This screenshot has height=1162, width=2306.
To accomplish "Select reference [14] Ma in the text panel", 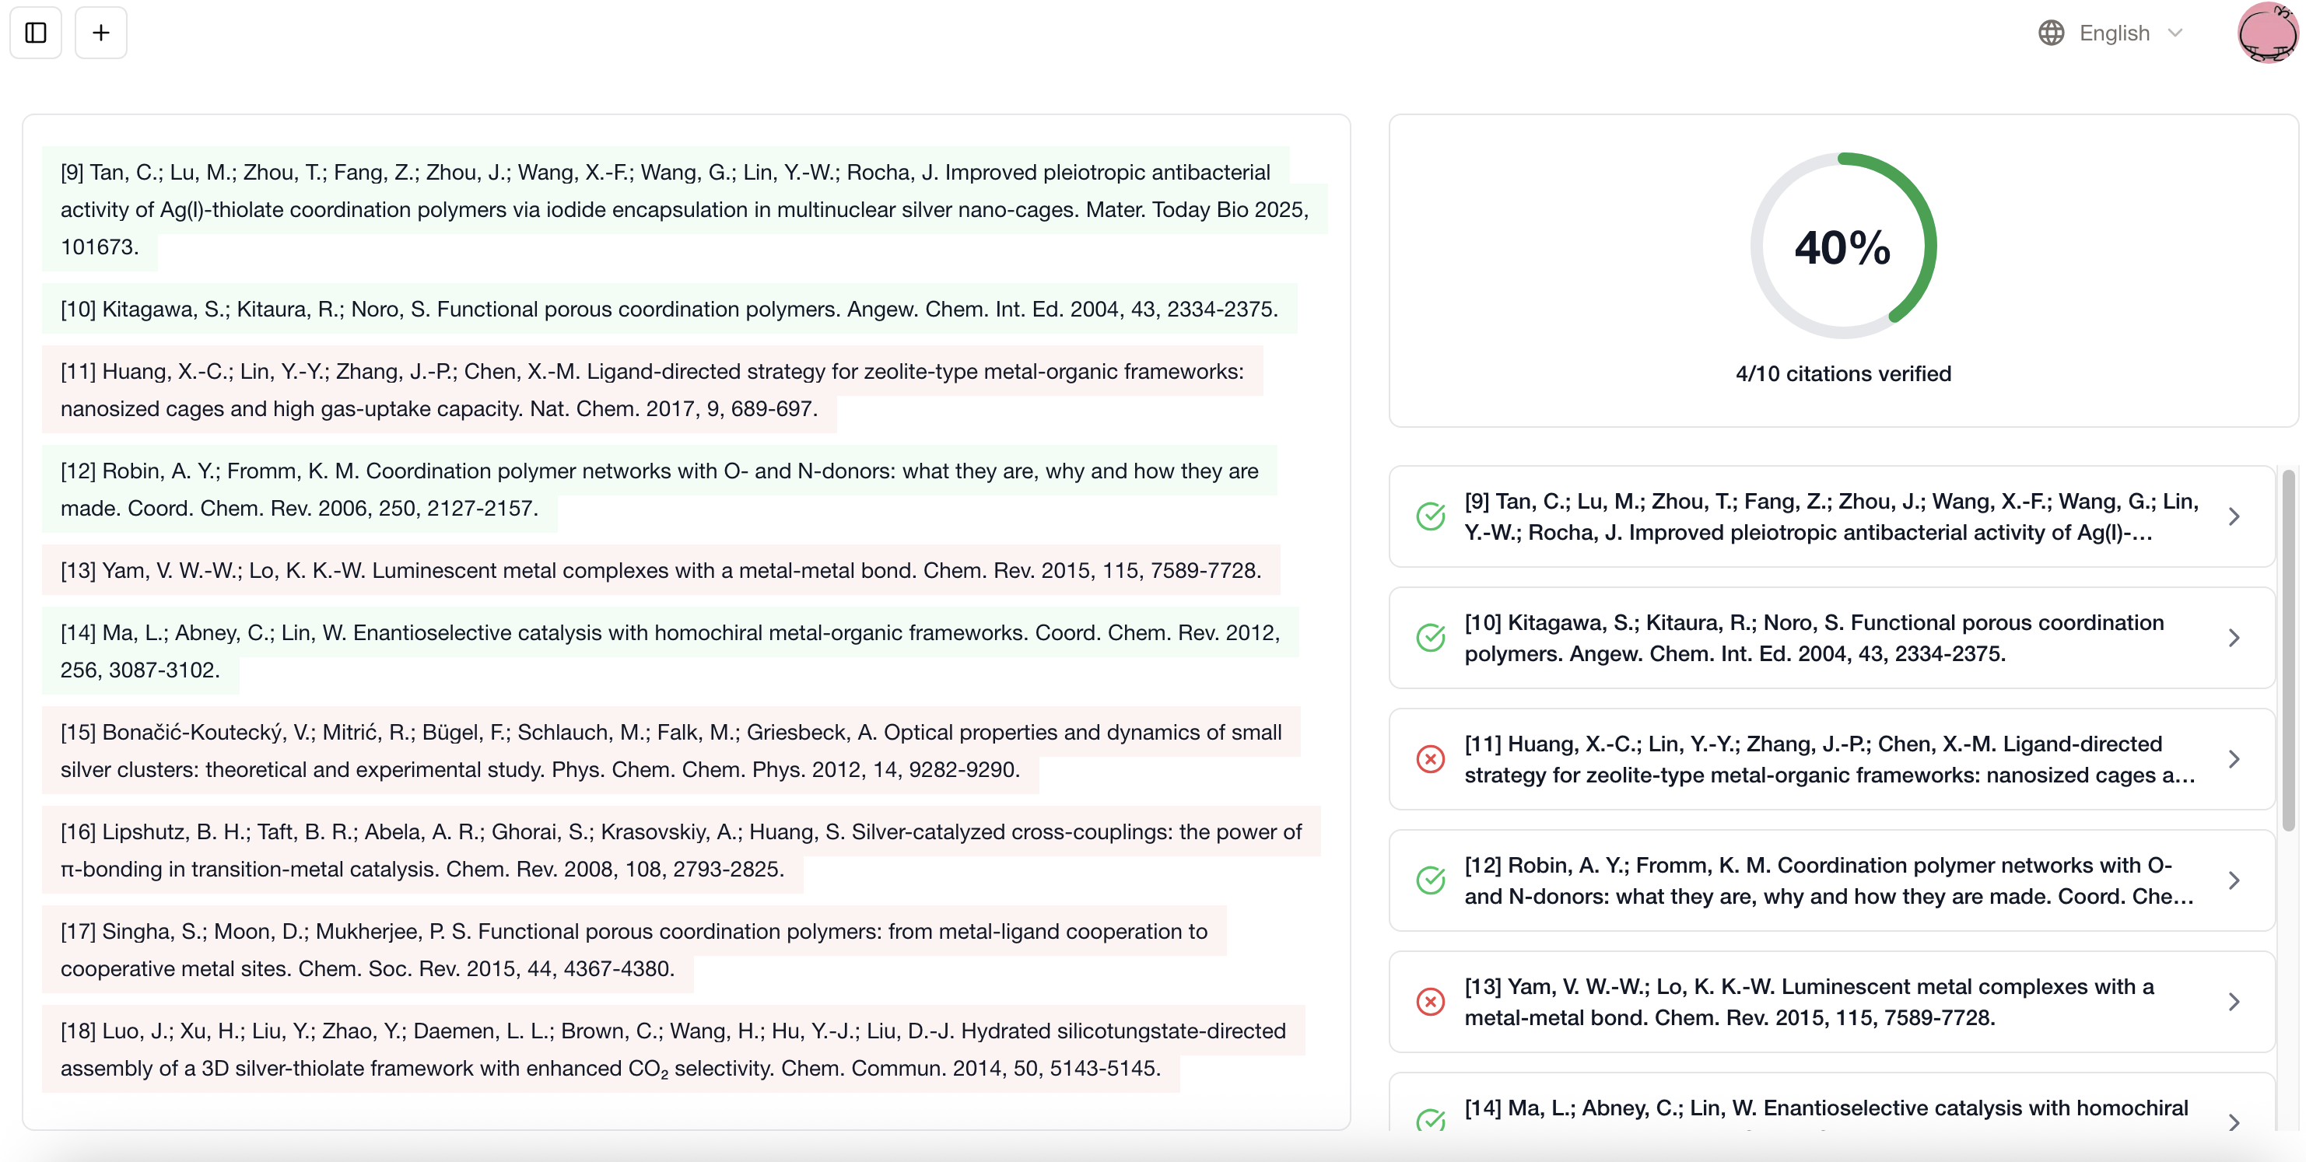I will (x=671, y=651).
